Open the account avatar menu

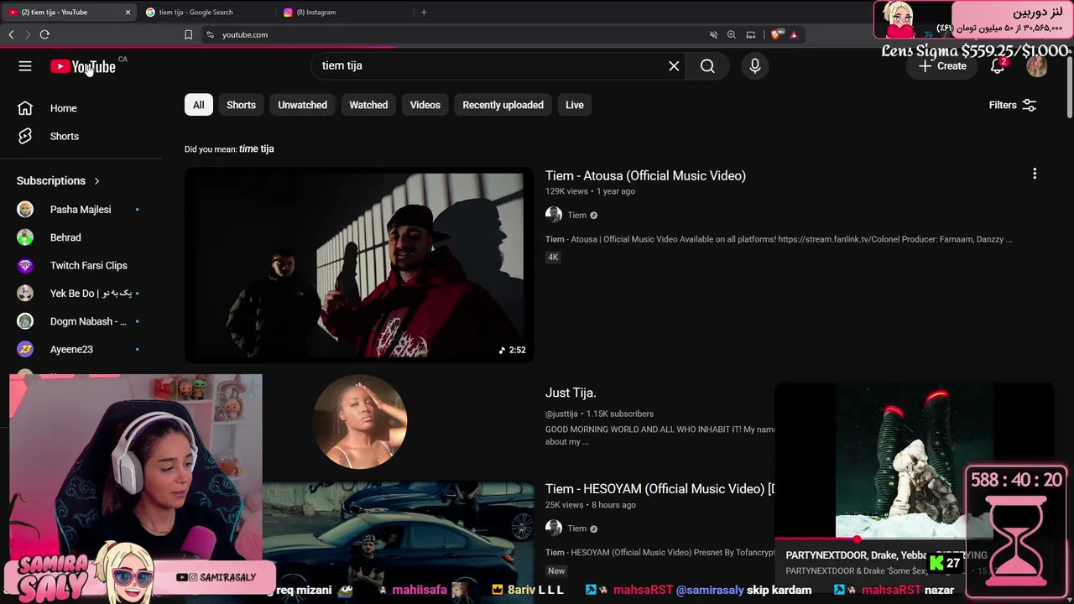pos(1037,66)
